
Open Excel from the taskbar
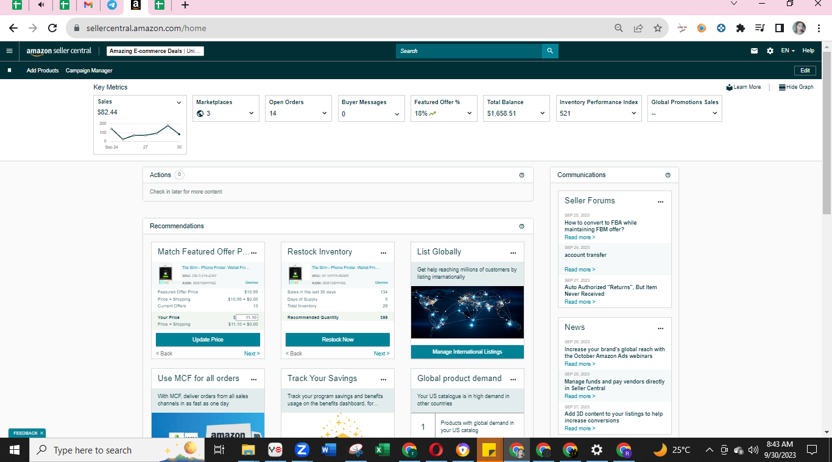[383, 450]
